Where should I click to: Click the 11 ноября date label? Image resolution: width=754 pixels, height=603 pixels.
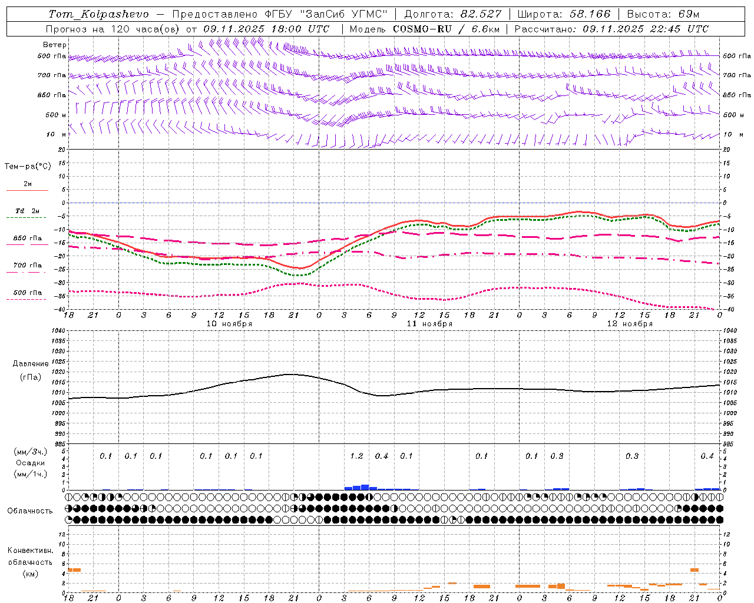click(429, 324)
